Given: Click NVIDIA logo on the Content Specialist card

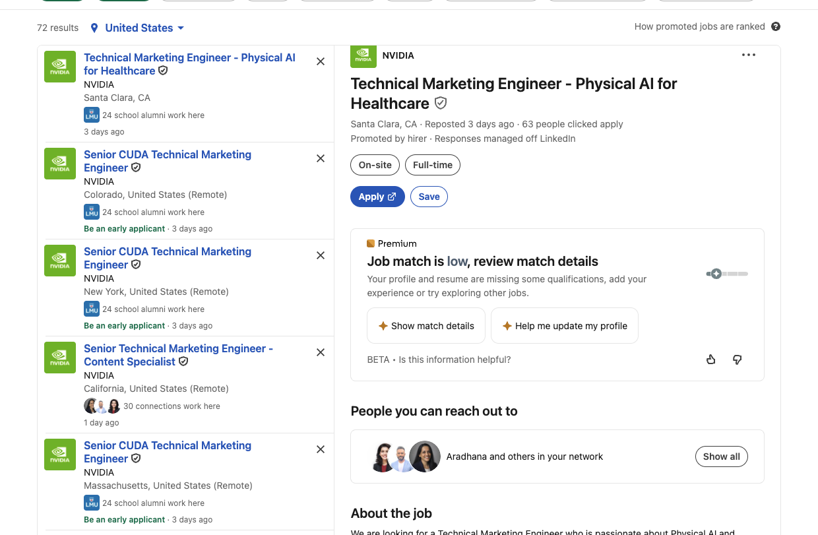Looking at the screenshot, I should [x=60, y=358].
